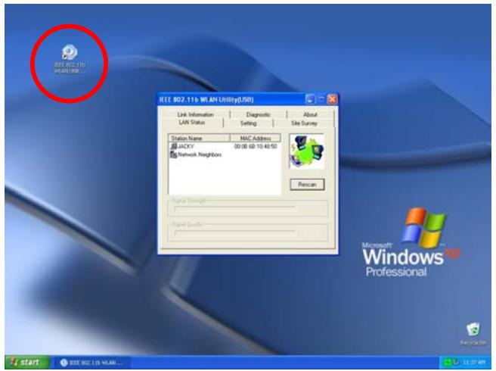Click the MAC Address column header
Image resolution: width=496 pixels, height=371 pixels.
pos(256,138)
